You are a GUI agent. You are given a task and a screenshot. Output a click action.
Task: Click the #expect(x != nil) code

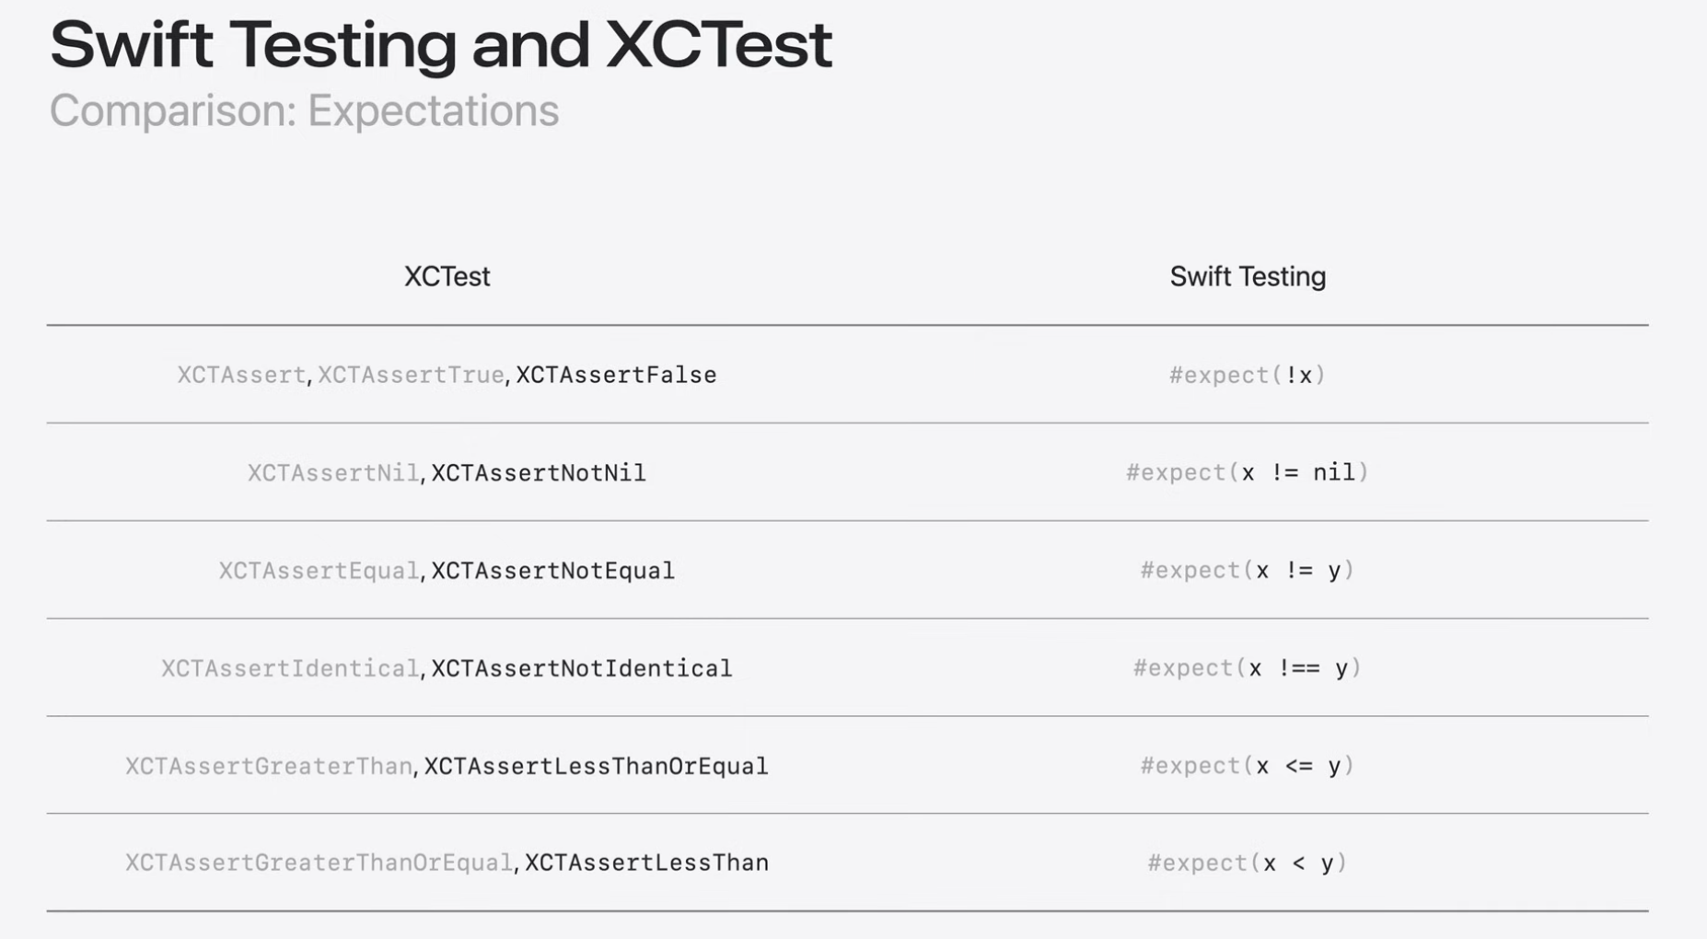tap(1248, 472)
